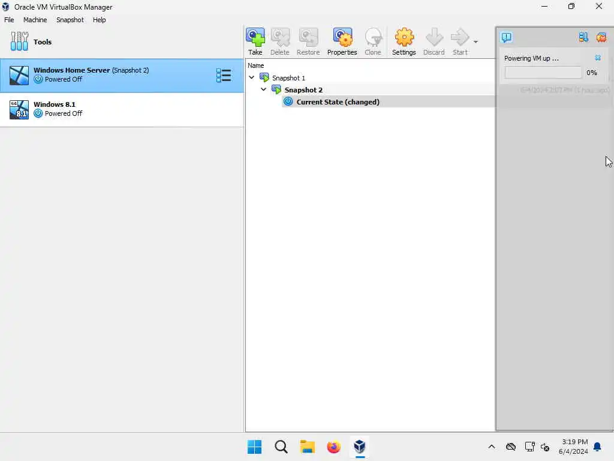Click the Powering VM up label

531,58
